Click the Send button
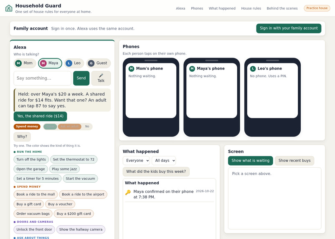 [81, 78]
